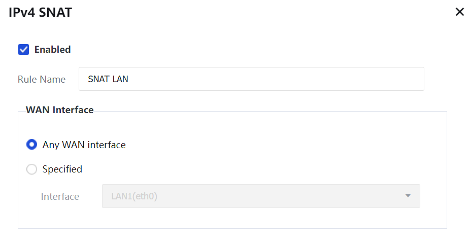Click the Interface field label
The height and width of the screenshot is (243, 469).
point(60,196)
